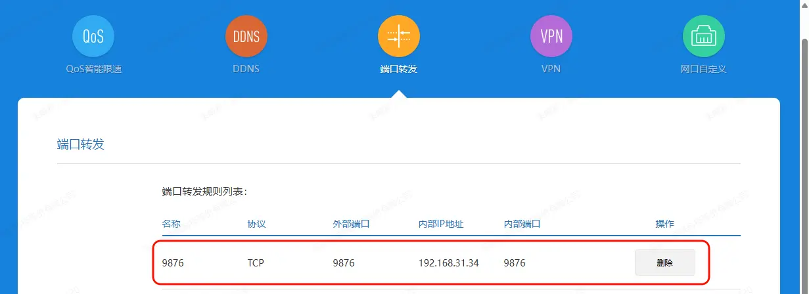The image size is (809, 294).
Task: Click the 协议 column header
Action: point(256,224)
